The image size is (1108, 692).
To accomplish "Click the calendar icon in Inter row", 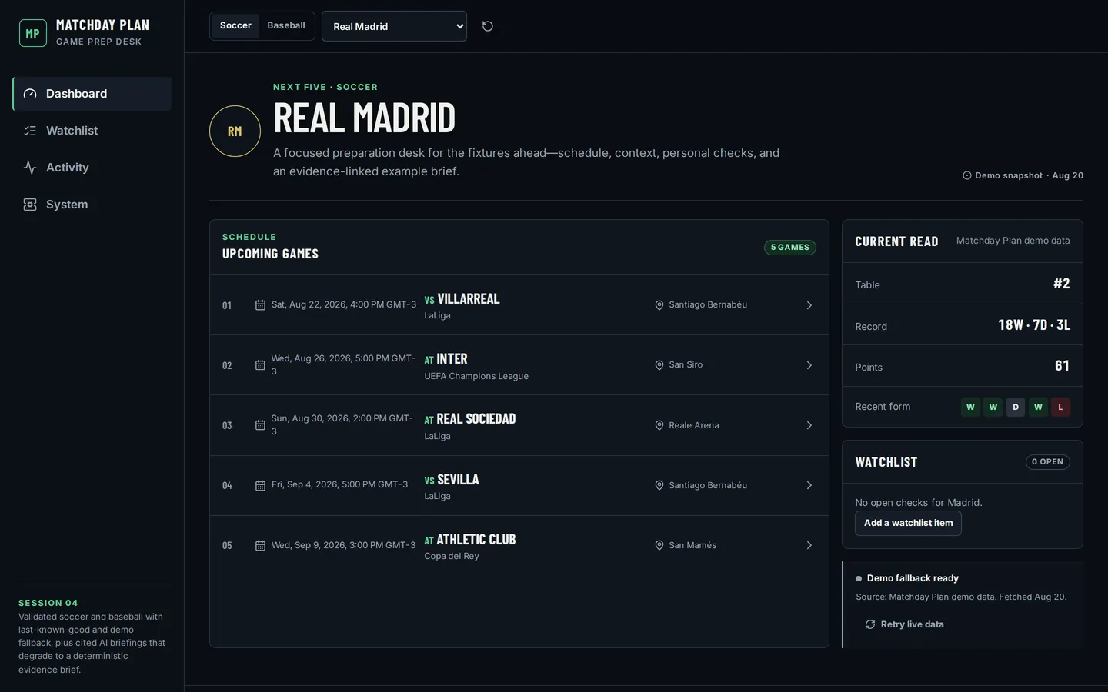I will (x=260, y=365).
